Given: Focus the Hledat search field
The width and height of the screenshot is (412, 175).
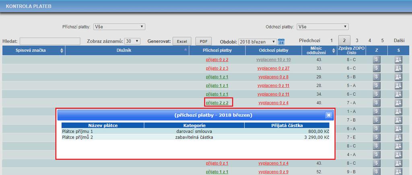Looking at the screenshot, I should coord(50,41).
